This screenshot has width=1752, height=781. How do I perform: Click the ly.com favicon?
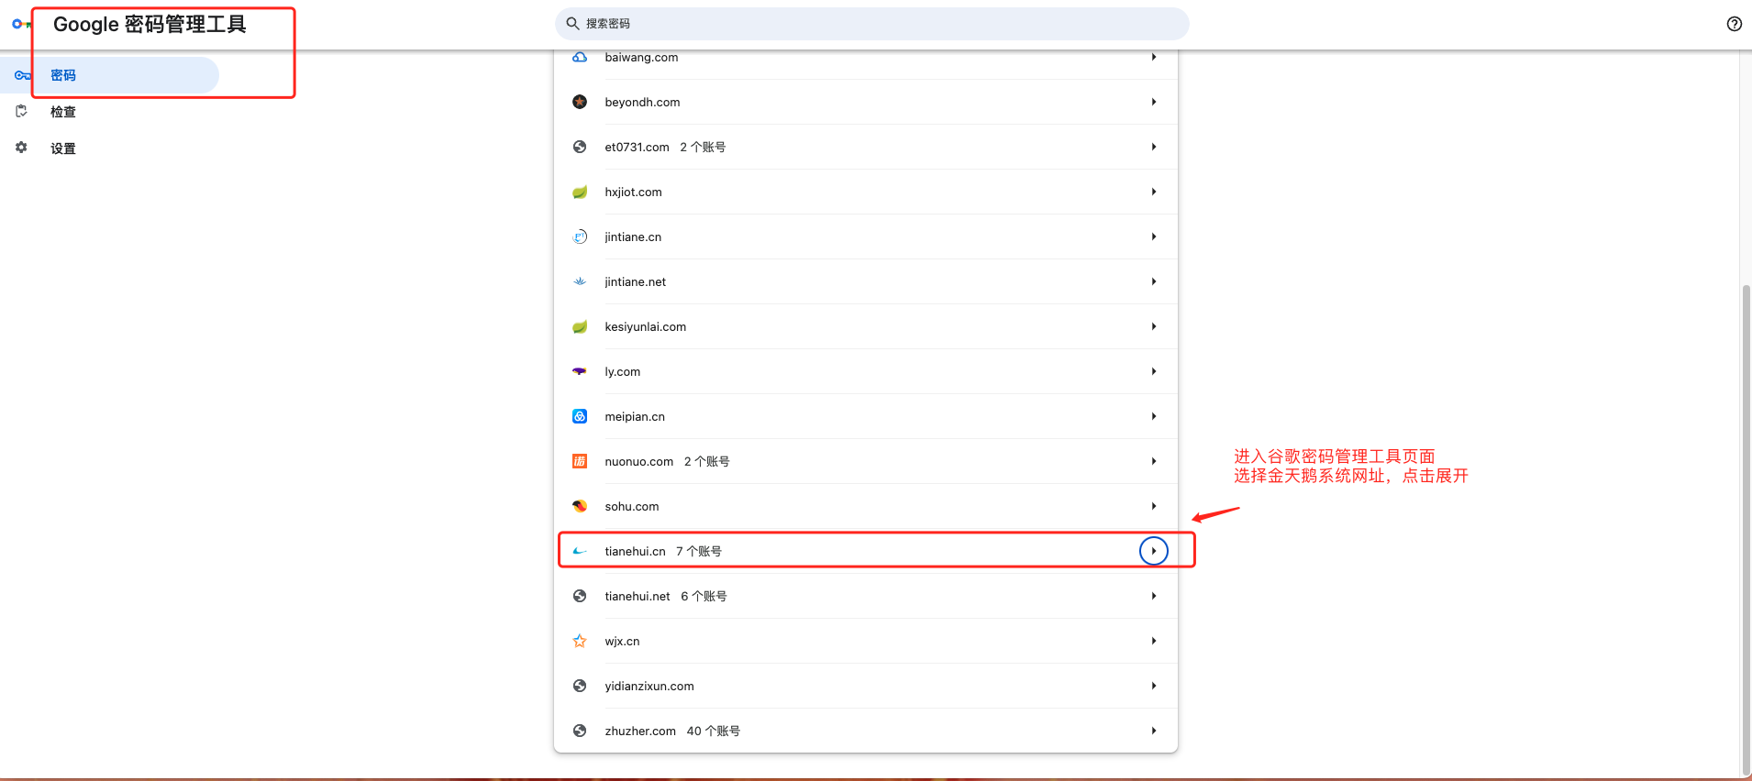coord(580,371)
